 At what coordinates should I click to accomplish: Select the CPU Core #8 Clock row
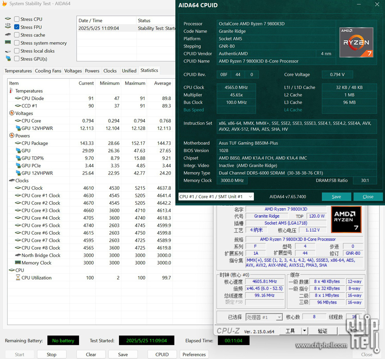pos(91,248)
